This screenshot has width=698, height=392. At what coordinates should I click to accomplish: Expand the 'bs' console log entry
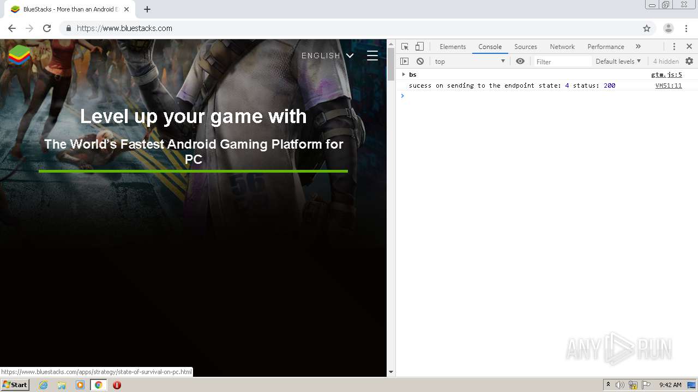[404, 75]
